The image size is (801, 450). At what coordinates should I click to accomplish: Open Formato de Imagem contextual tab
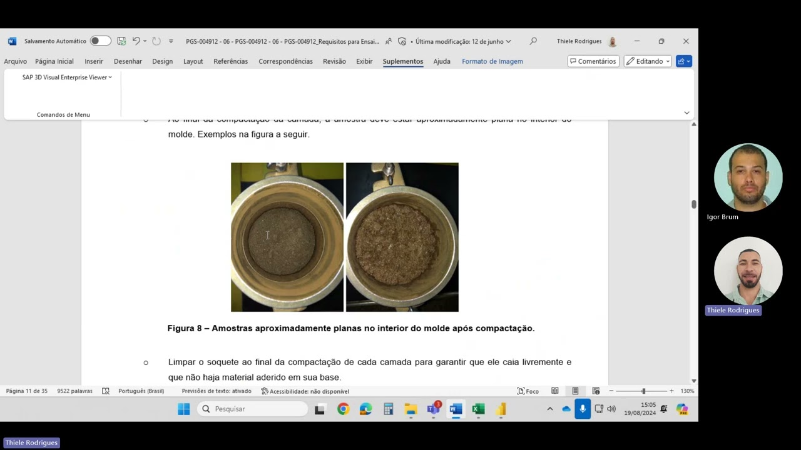tap(492, 61)
